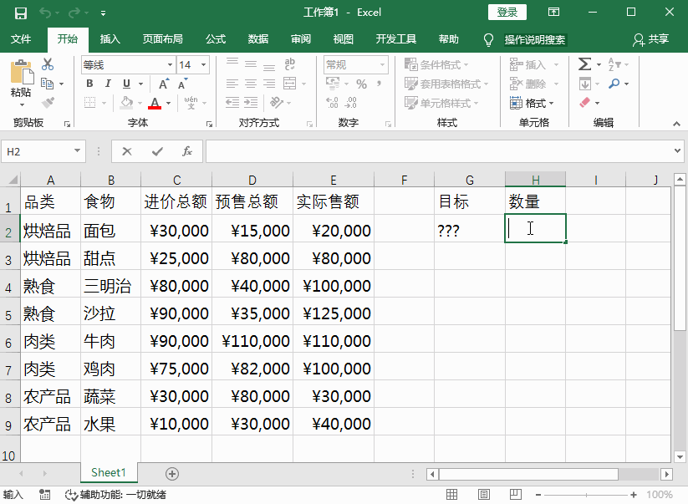Open the font name dropdown

point(170,65)
